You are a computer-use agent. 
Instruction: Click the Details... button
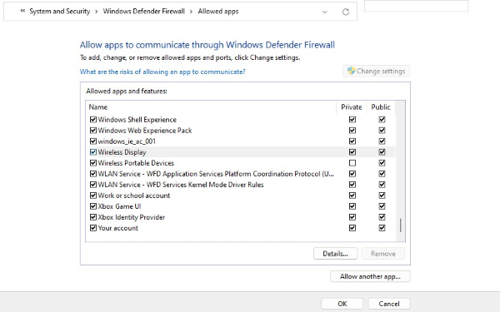click(x=336, y=254)
